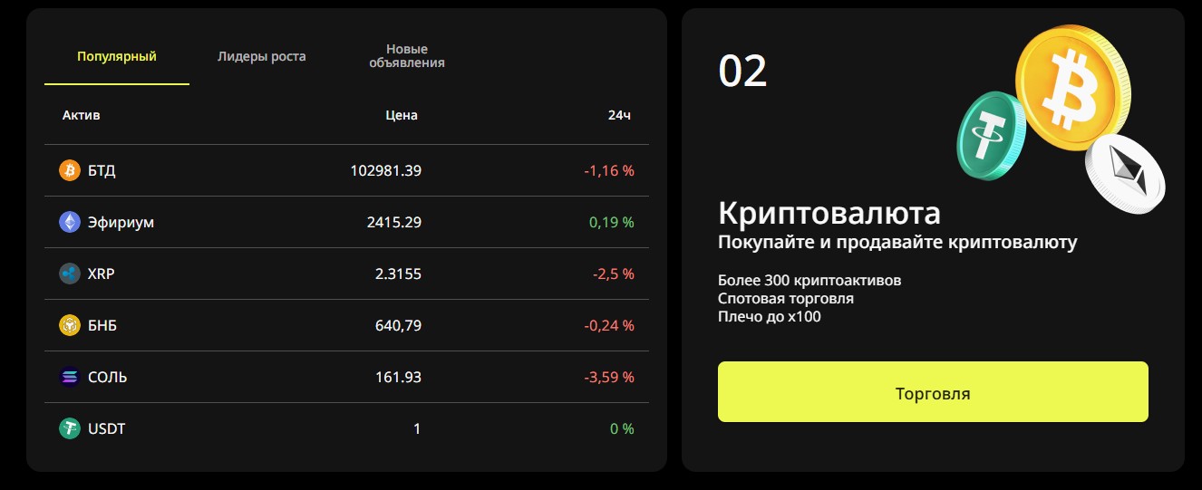Image resolution: width=1202 pixels, height=490 pixels.
Task: Click the Криптовалюта heading
Action: pos(829,213)
